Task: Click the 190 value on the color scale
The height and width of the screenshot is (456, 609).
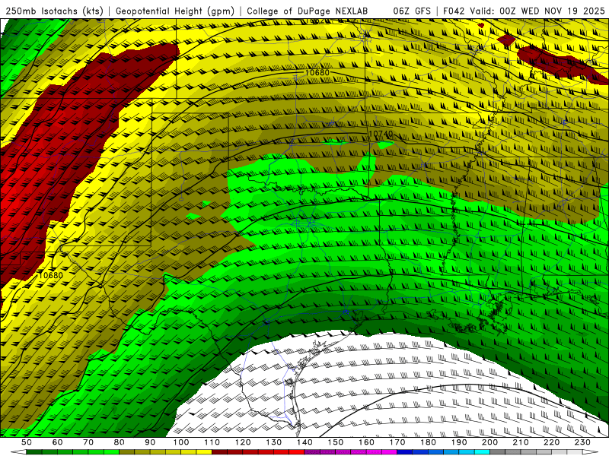Action: click(459, 442)
